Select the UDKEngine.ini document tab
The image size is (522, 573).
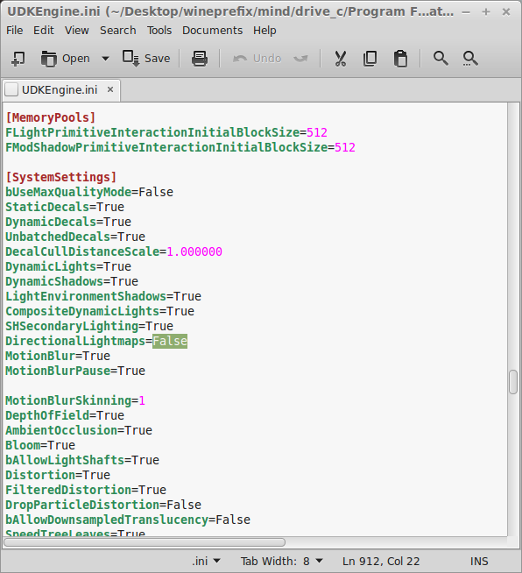[60, 90]
